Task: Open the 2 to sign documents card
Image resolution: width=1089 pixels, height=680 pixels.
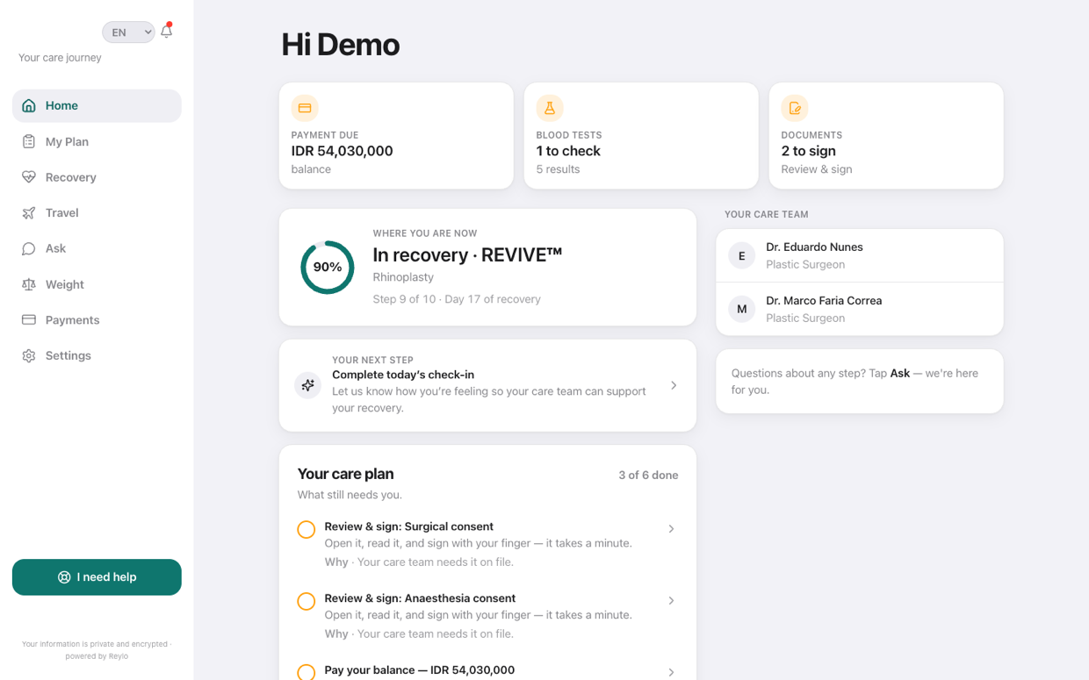Action: pyautogui.click(x=886, y=136)
